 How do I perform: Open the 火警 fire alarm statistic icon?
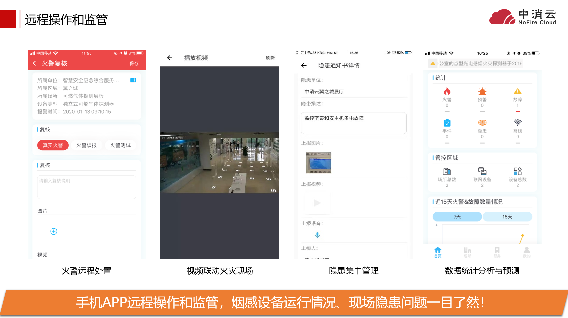click(x=447, y=92)
